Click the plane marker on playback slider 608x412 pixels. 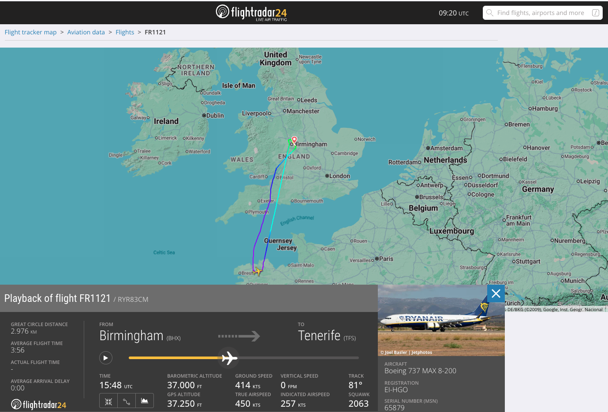point(229,358)
